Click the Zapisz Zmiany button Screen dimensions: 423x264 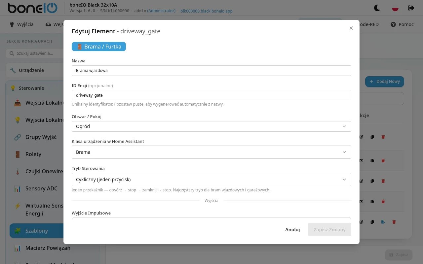pyautogui.click(x=329, y=229)
